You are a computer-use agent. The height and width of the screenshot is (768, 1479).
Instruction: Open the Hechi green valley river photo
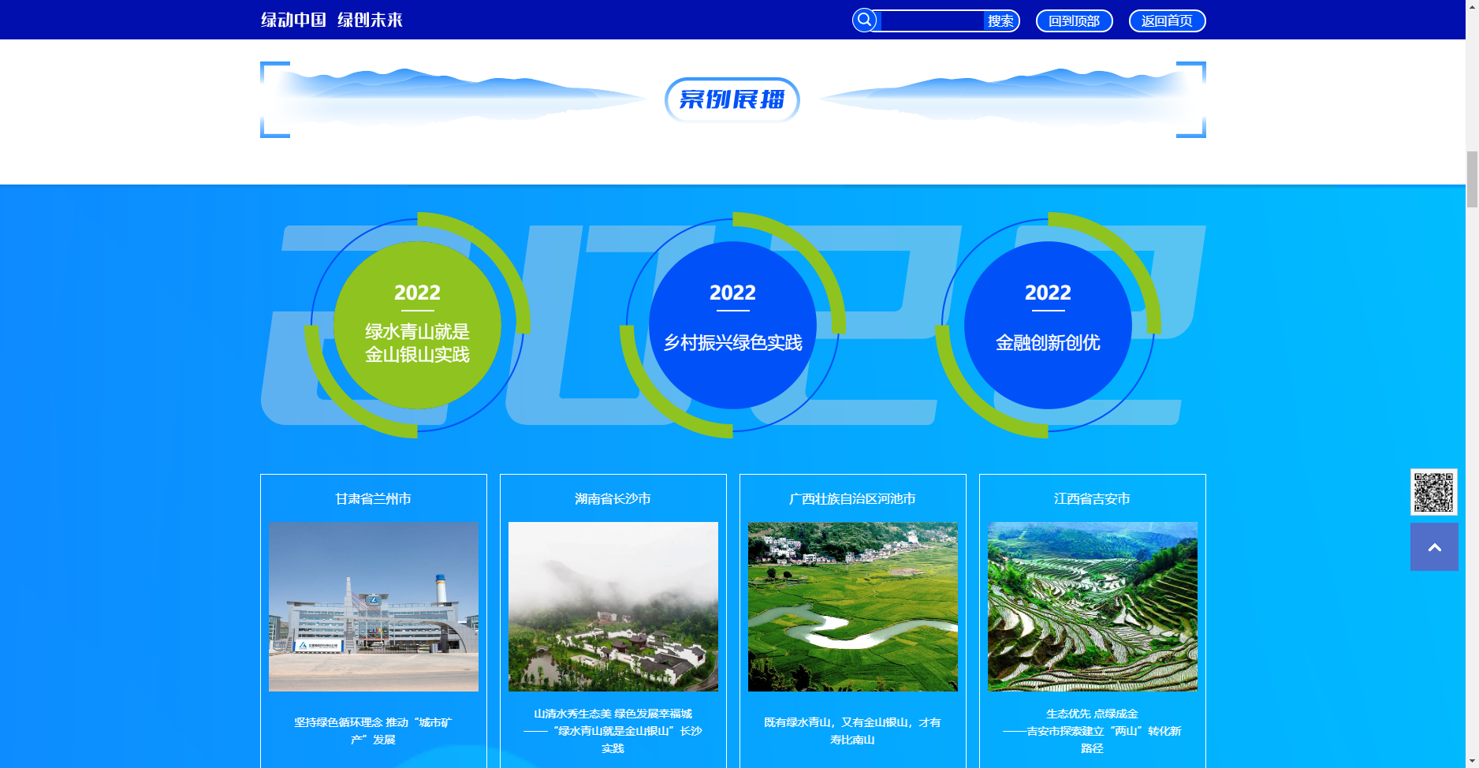853,606
